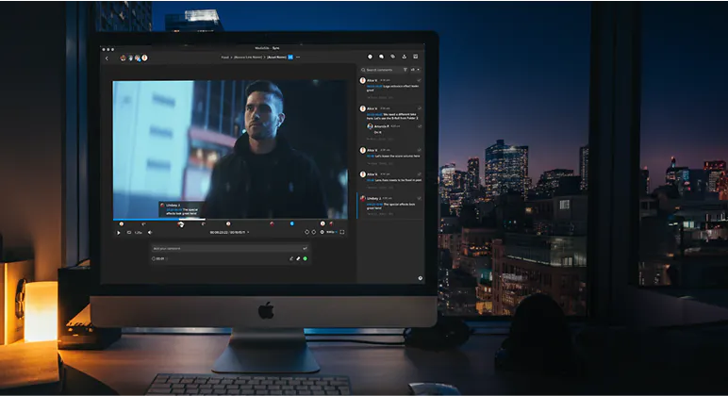Open the asset more options menu
Viewport: 728px width, 396px height.
tap(298, 58)
